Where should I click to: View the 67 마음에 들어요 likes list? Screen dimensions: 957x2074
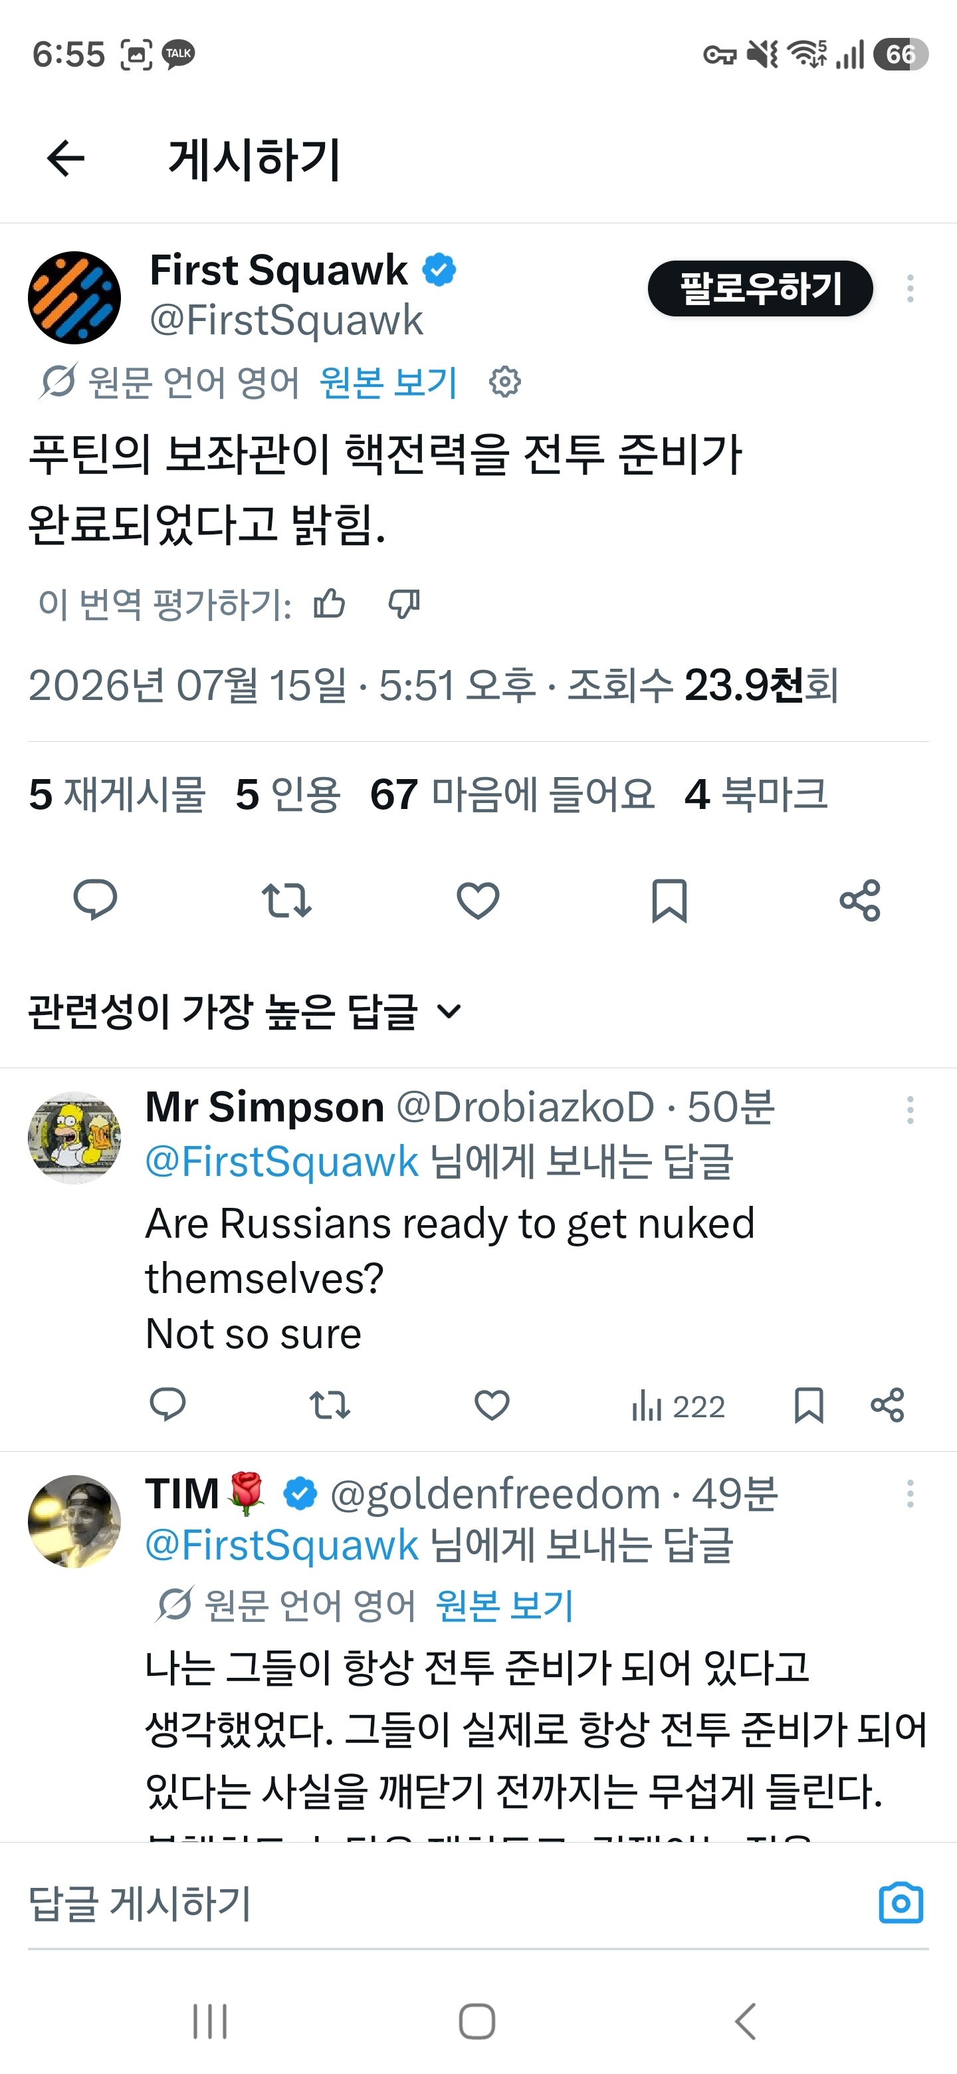tap(512, 794)
